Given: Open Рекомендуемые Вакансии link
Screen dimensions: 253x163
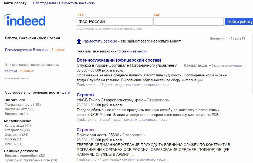Looking at the screenshot, I should [x=27, y=50].
